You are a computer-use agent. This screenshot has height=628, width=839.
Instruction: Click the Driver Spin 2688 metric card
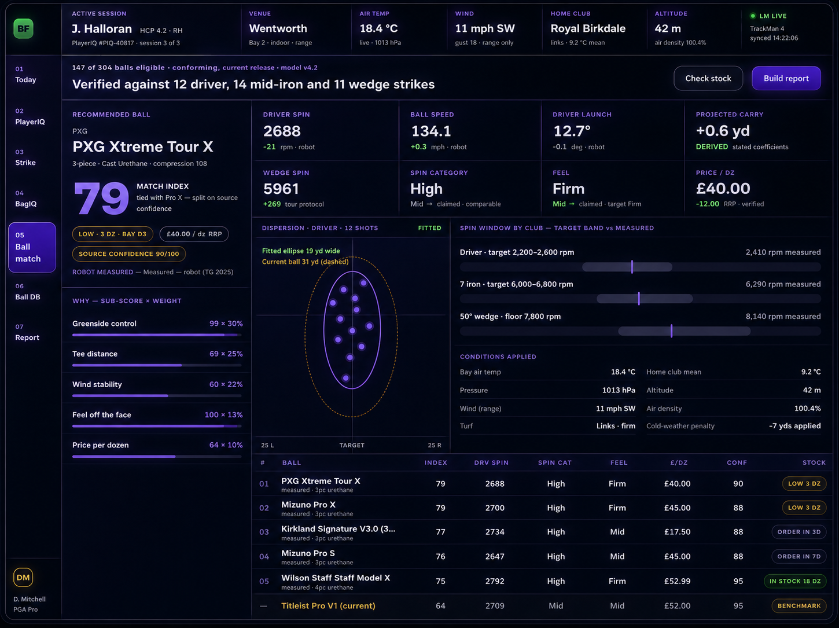point(325,131)
